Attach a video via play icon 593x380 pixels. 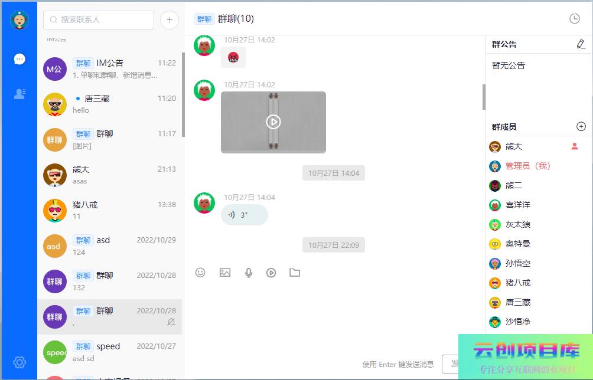[x=271, y=273]
